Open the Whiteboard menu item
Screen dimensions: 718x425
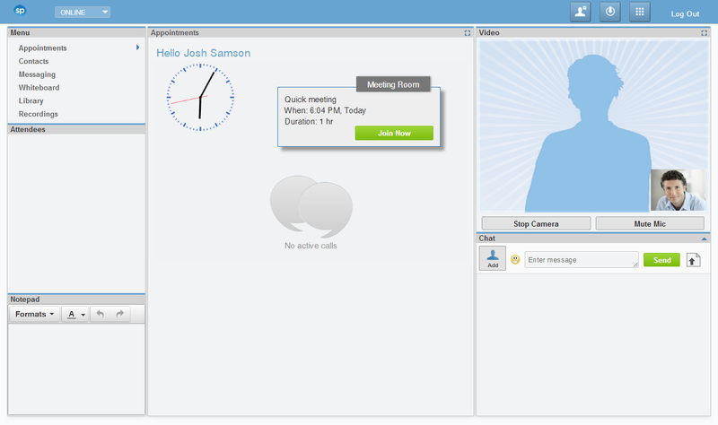[39, 87]
